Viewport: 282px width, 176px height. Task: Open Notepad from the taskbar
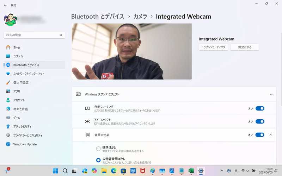point(182,171)
